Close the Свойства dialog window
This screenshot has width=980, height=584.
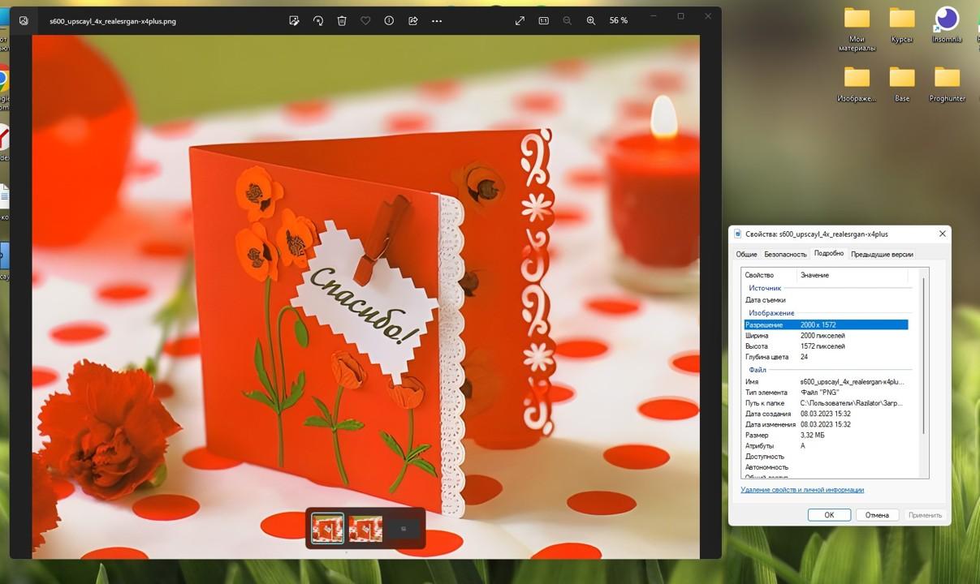[x=942, y=234]
